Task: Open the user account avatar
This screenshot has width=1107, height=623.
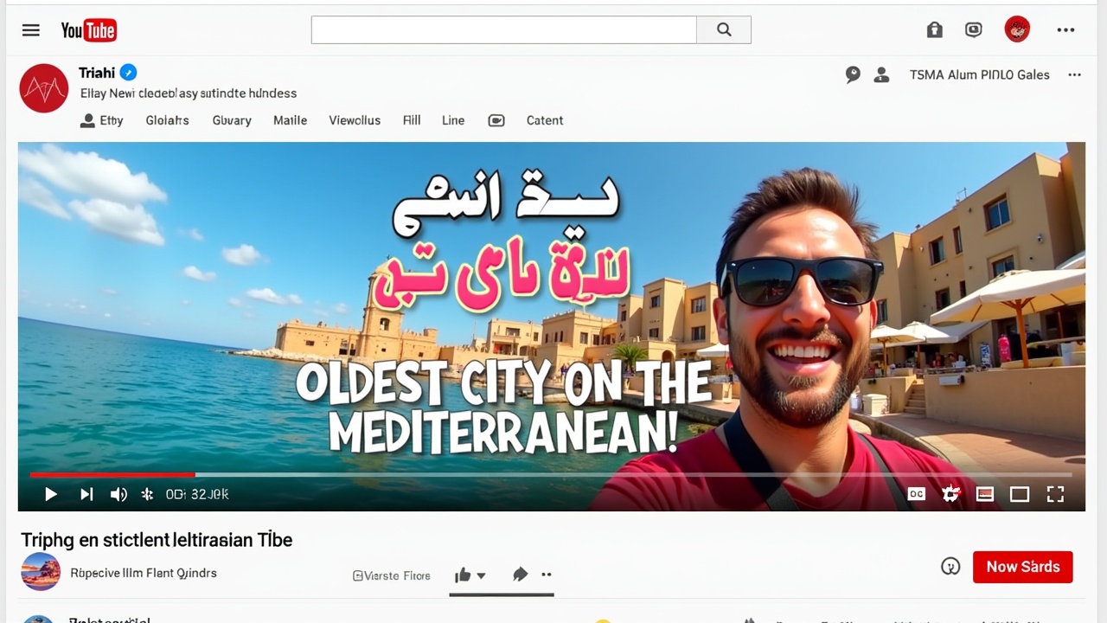Action: point(1017,29)
